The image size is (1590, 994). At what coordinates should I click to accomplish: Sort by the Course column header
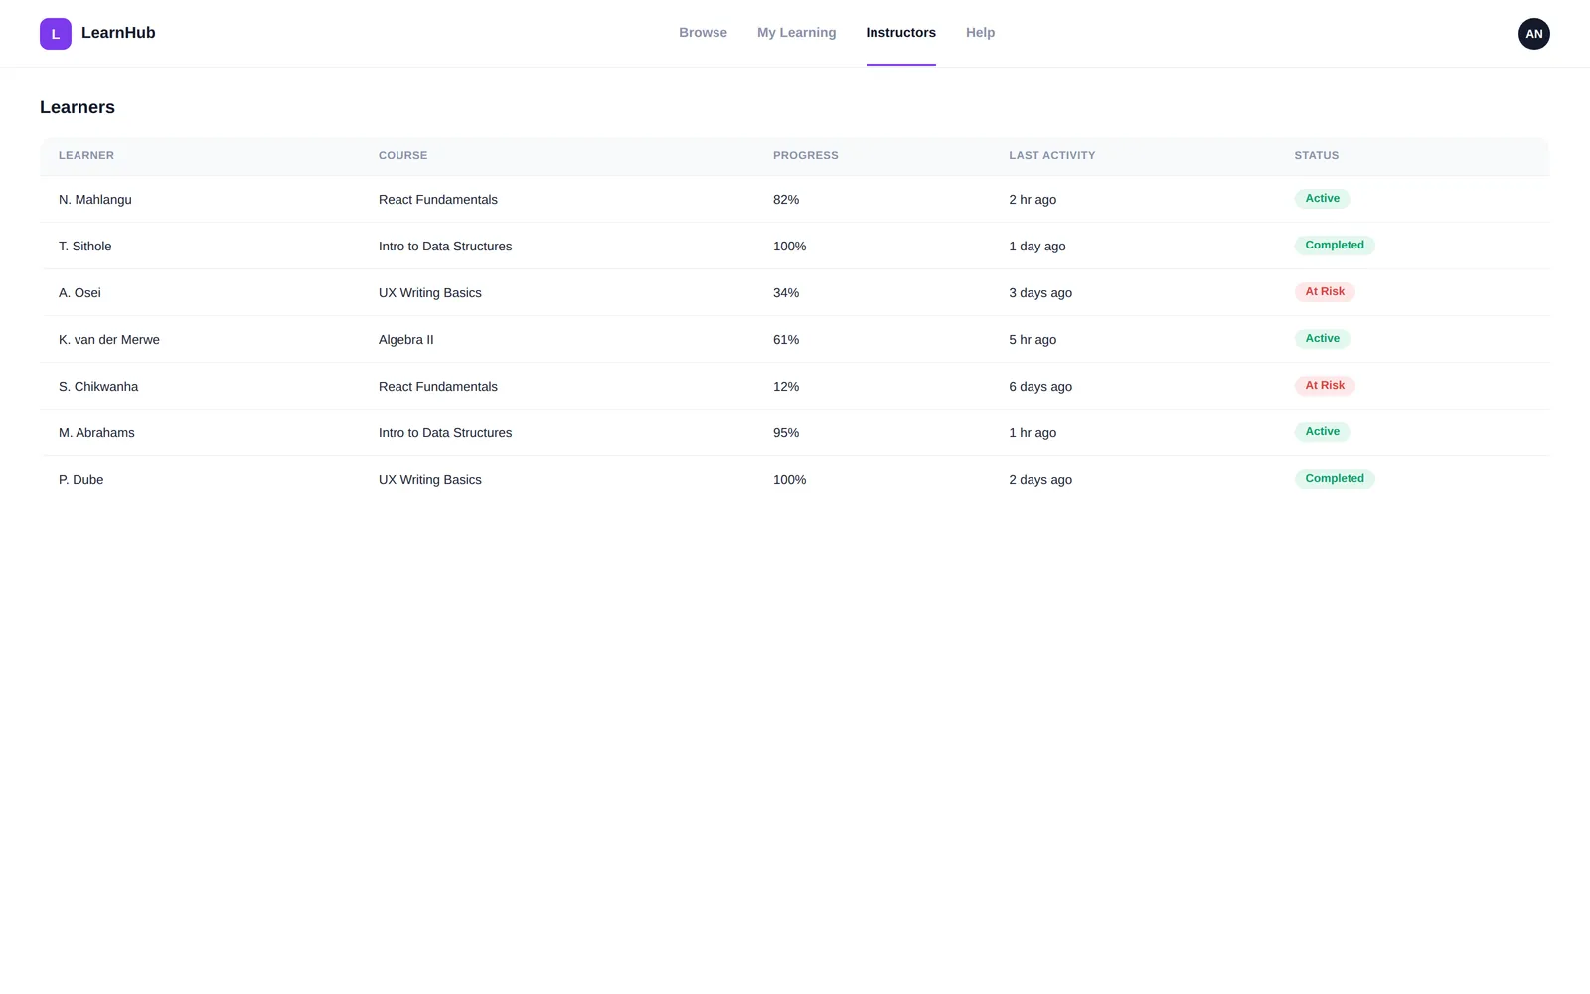[402, 156]
